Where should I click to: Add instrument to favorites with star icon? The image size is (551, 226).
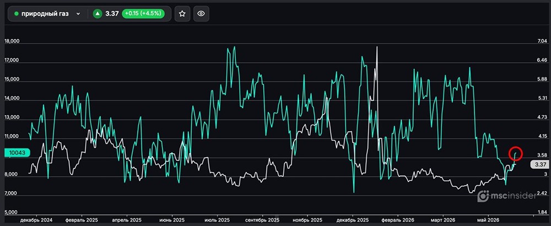[182, 14]
